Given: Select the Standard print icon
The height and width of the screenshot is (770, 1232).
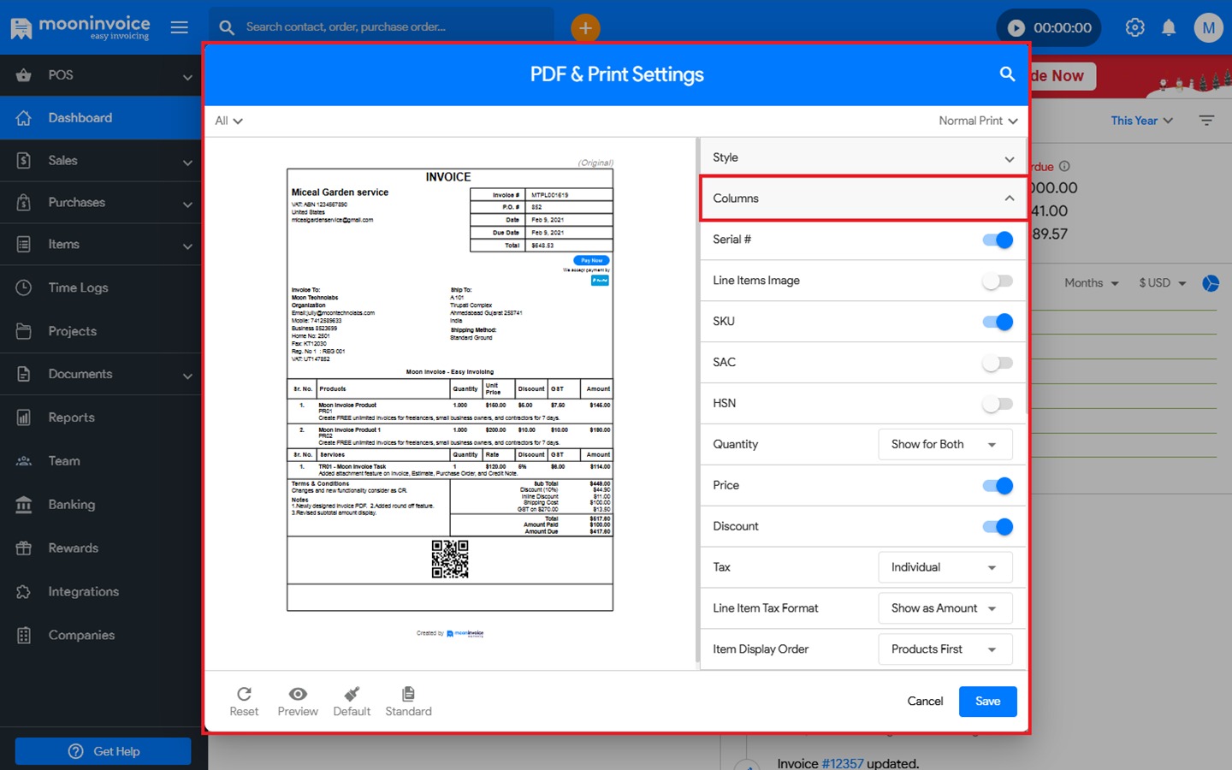Looking at the screenshot, I should pyautogui.click(x=408, y=699).
